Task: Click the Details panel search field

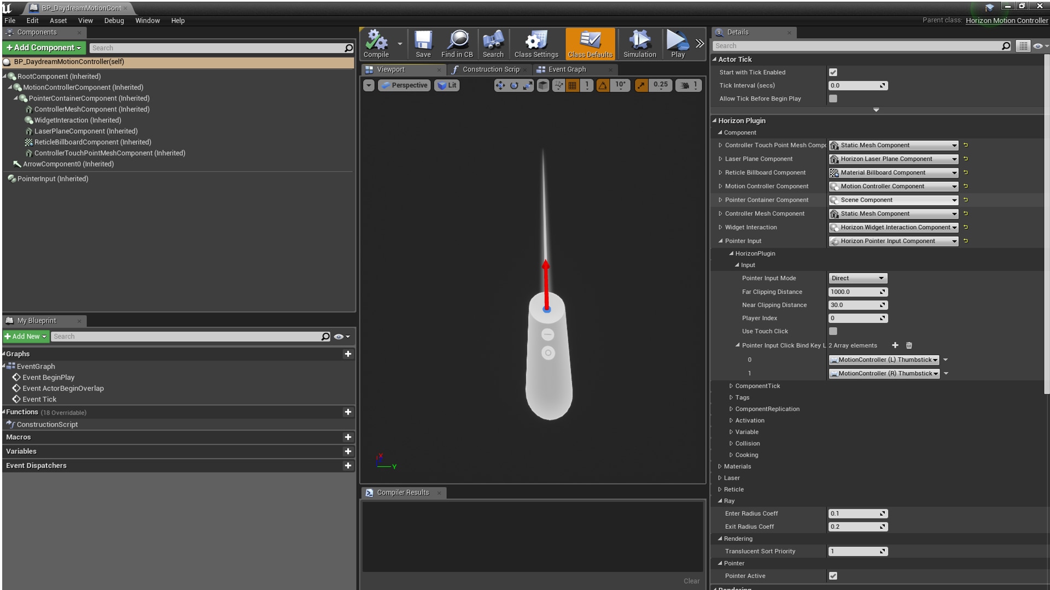Action: pyautogui.click(x=859, y=45)
